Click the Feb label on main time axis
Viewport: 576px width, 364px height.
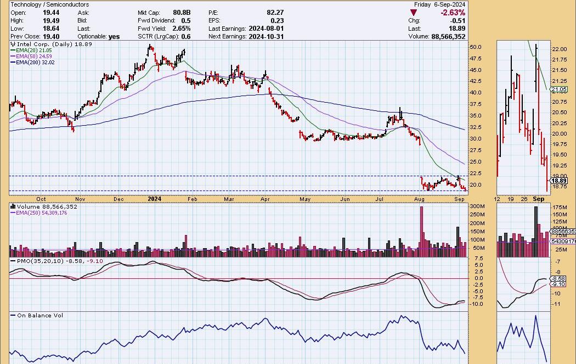click(192, 199)
